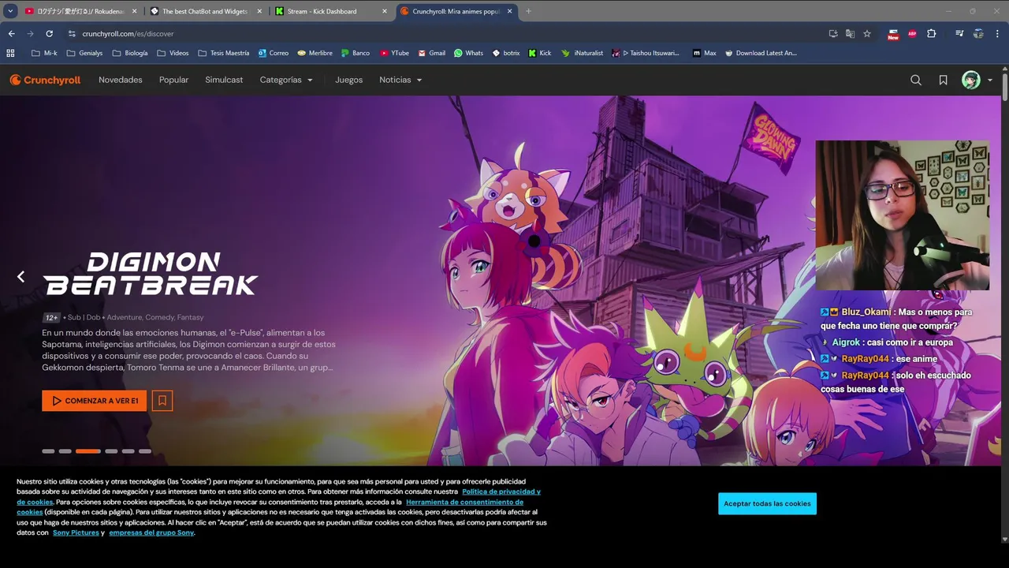The height and width of the screenshot is (568, 1009).
Task: Open the Chrome profile avatar
Action: coord(978,34)
